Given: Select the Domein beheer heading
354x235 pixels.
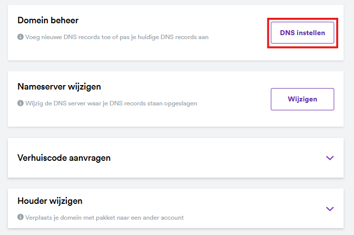Looking at the screenshot, I should (x=48, y=20).
